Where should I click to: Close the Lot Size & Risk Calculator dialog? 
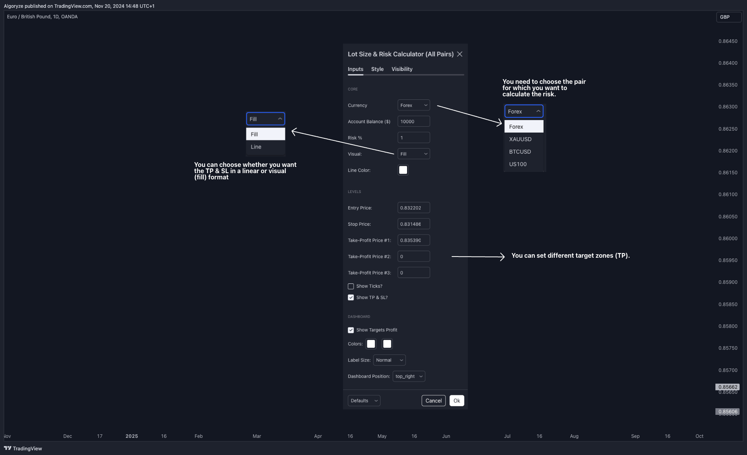pos(460,54)
